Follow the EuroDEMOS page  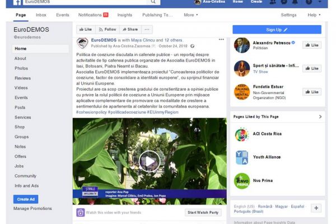(108, 30)
